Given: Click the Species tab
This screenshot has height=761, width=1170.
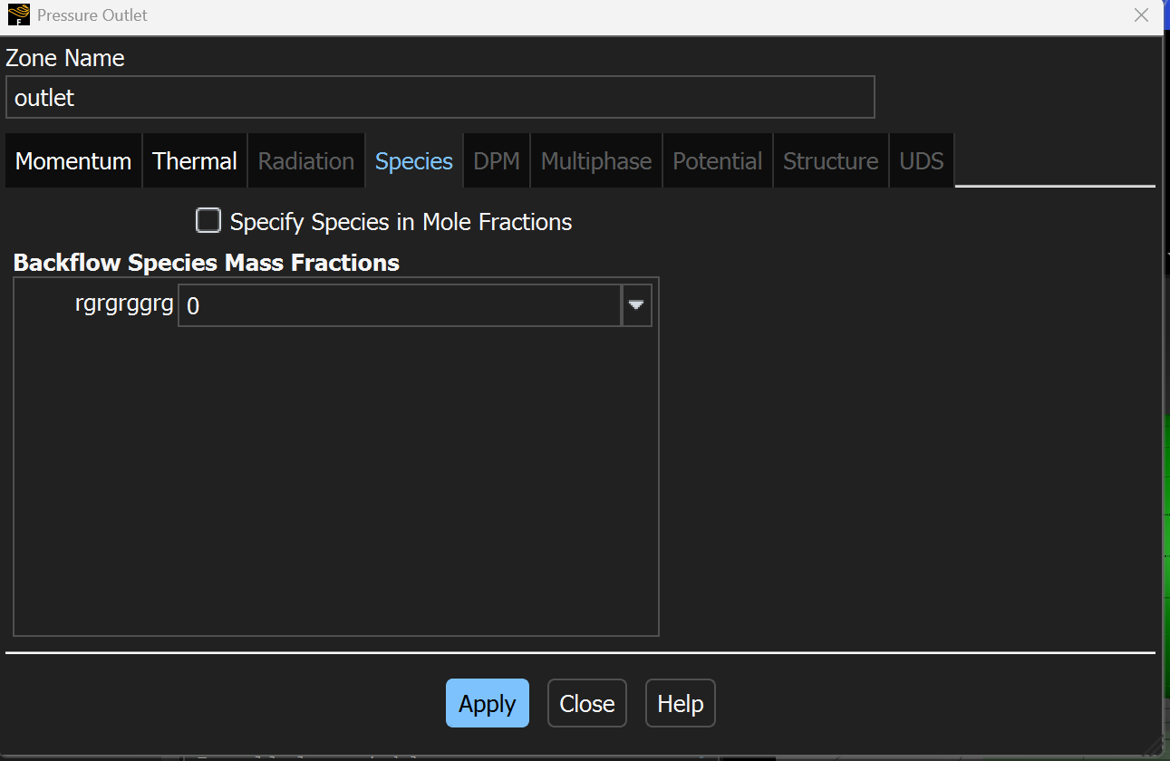Looking at the screenshot, I should tap(414, 161).
